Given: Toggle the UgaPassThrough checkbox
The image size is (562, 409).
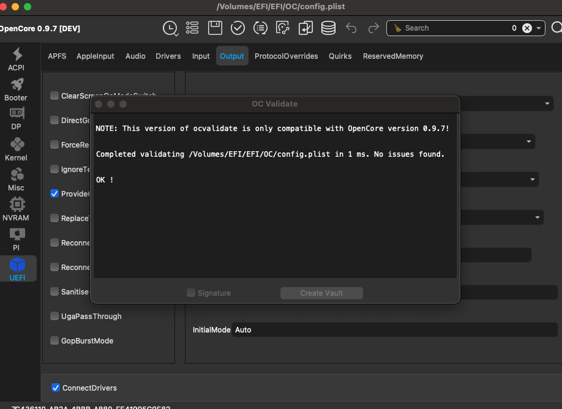Looking at the screenshot, I should (x=55, y=316).
